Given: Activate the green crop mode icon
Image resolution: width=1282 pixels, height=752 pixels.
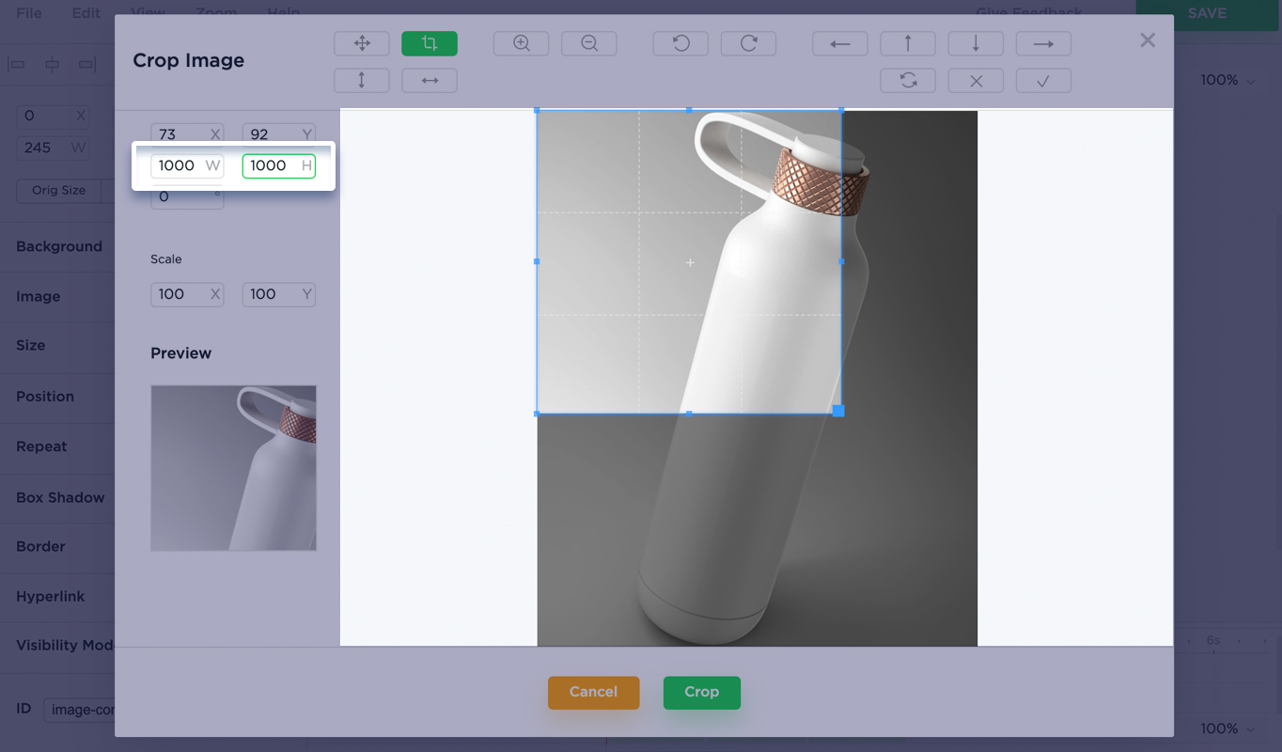Looking at the screenshot, I should 430,43.
